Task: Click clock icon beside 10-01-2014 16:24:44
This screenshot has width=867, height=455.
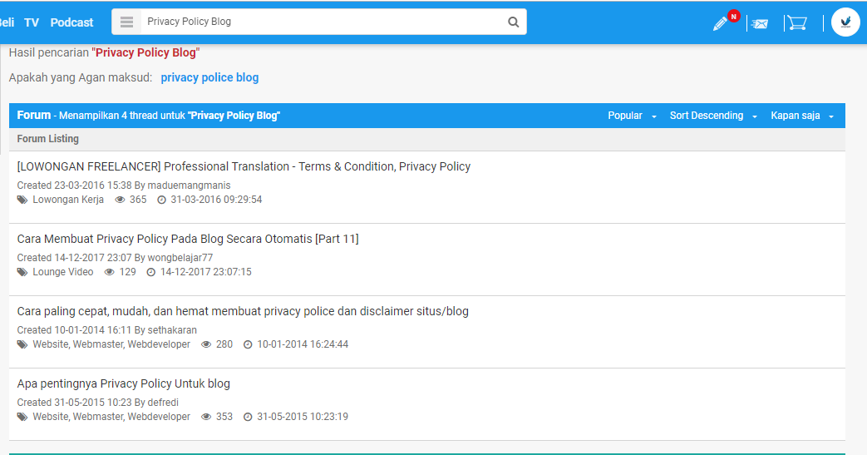Action: click(248, 344)
